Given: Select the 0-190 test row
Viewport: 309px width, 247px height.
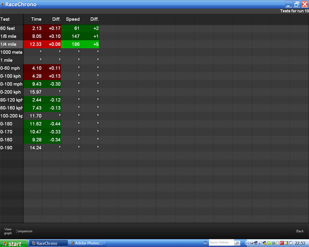Looking at the screenshot, I should click(x=11, y=147).
